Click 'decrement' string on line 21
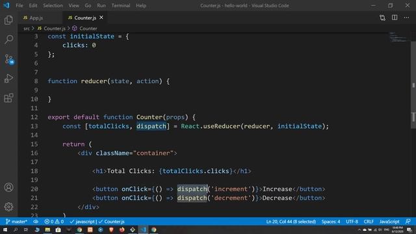The image size is (416, 234). 231,198
